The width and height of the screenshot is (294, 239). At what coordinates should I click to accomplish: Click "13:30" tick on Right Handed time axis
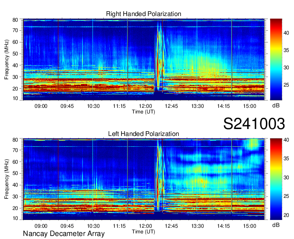click(x=198, y=106)
